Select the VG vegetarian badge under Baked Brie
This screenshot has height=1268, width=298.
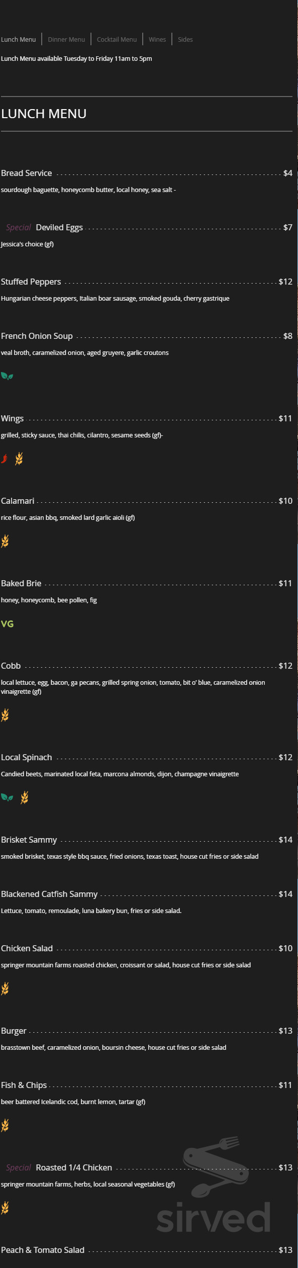pyautogui.click(x=7, y=624)
